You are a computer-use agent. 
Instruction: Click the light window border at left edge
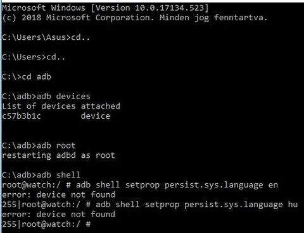(x=1, y=116)
